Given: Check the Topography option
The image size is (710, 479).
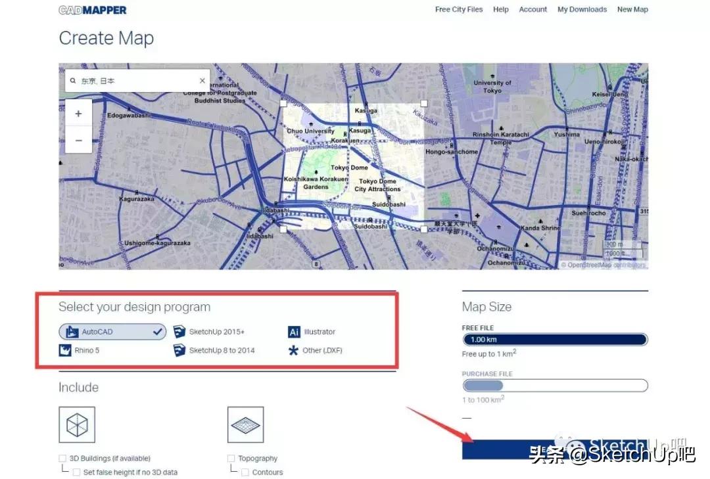Looking at the screenshot, I should pyautogui.click(x=231, y=458).
